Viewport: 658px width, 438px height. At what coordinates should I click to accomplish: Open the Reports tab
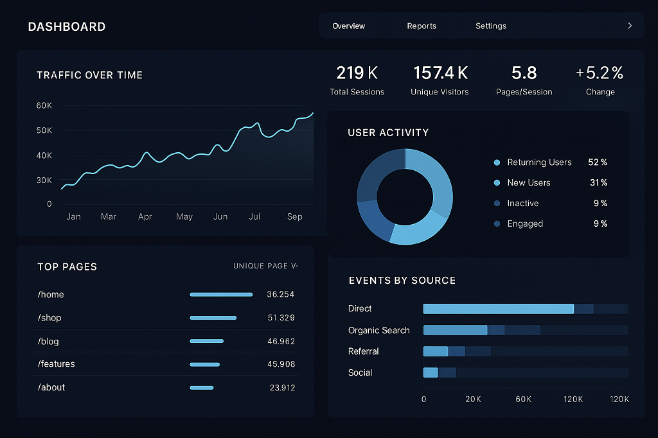coord(422,26)
